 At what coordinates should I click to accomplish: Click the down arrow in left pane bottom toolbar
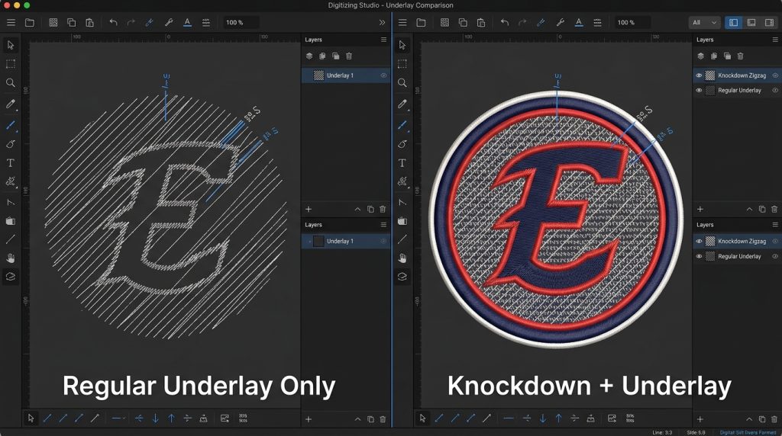[155, 418]
